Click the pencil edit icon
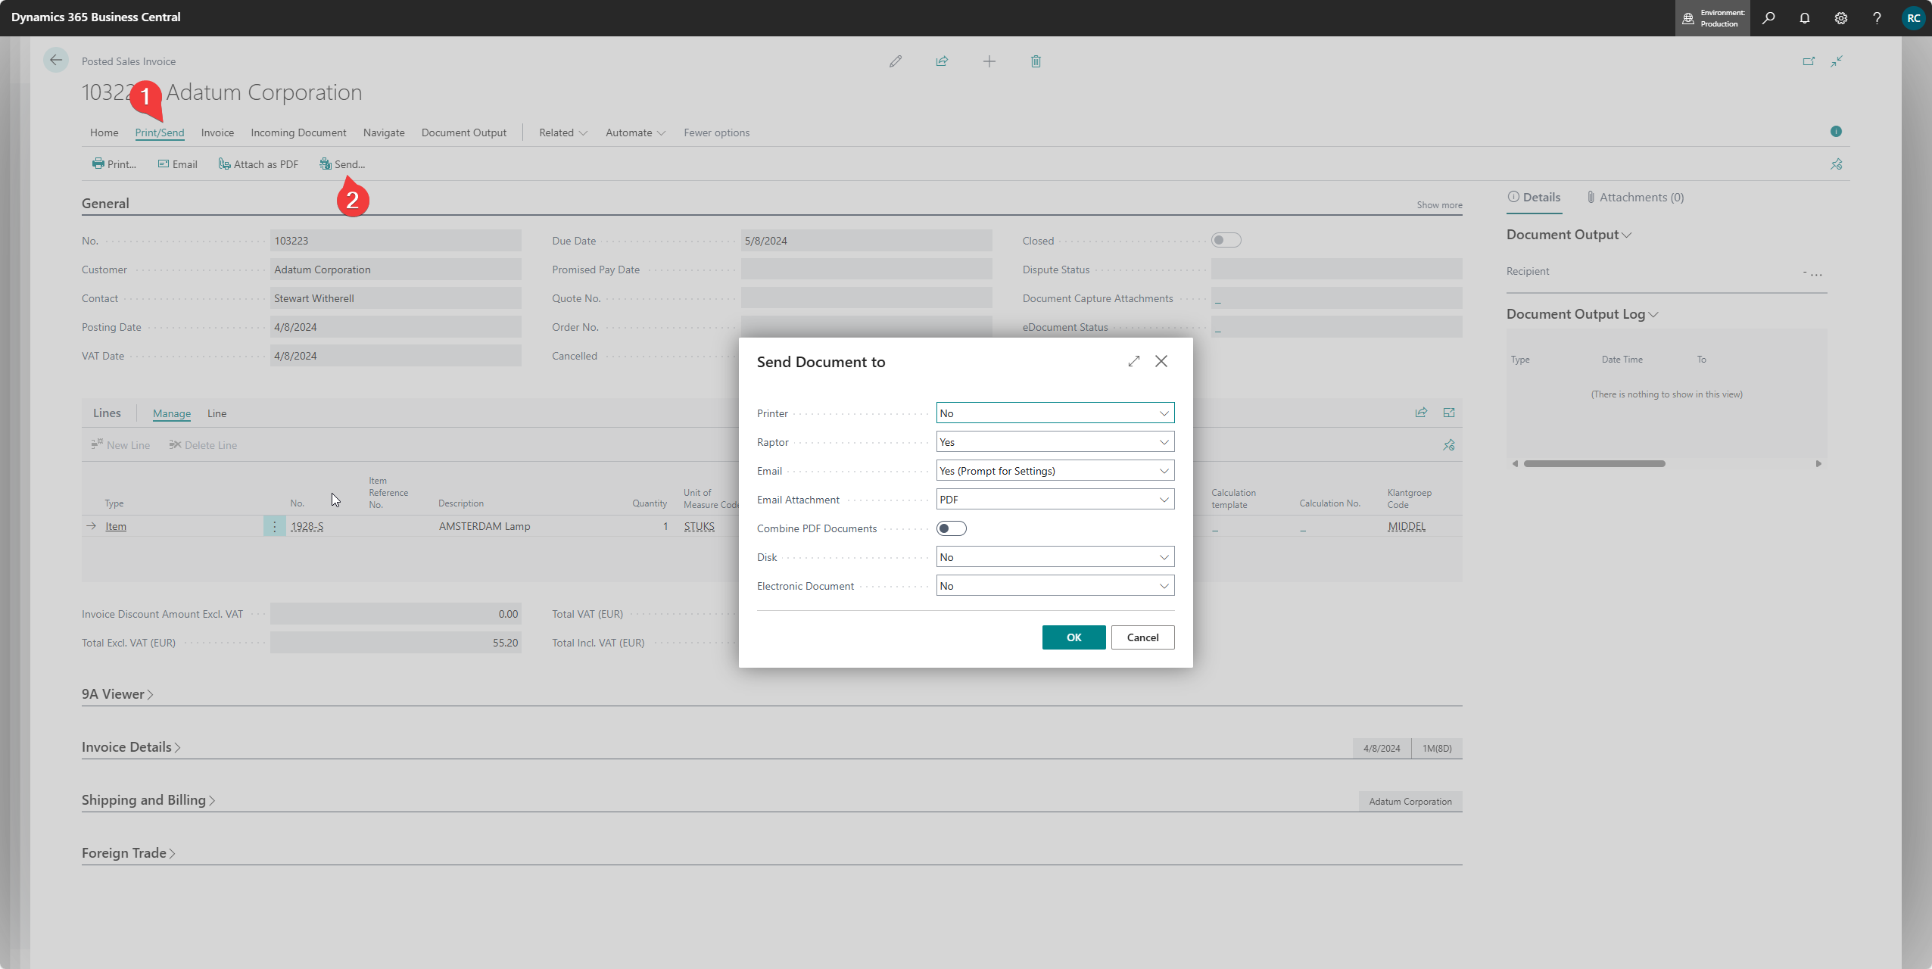This screenshot has height=969, width=1932. 896,61
